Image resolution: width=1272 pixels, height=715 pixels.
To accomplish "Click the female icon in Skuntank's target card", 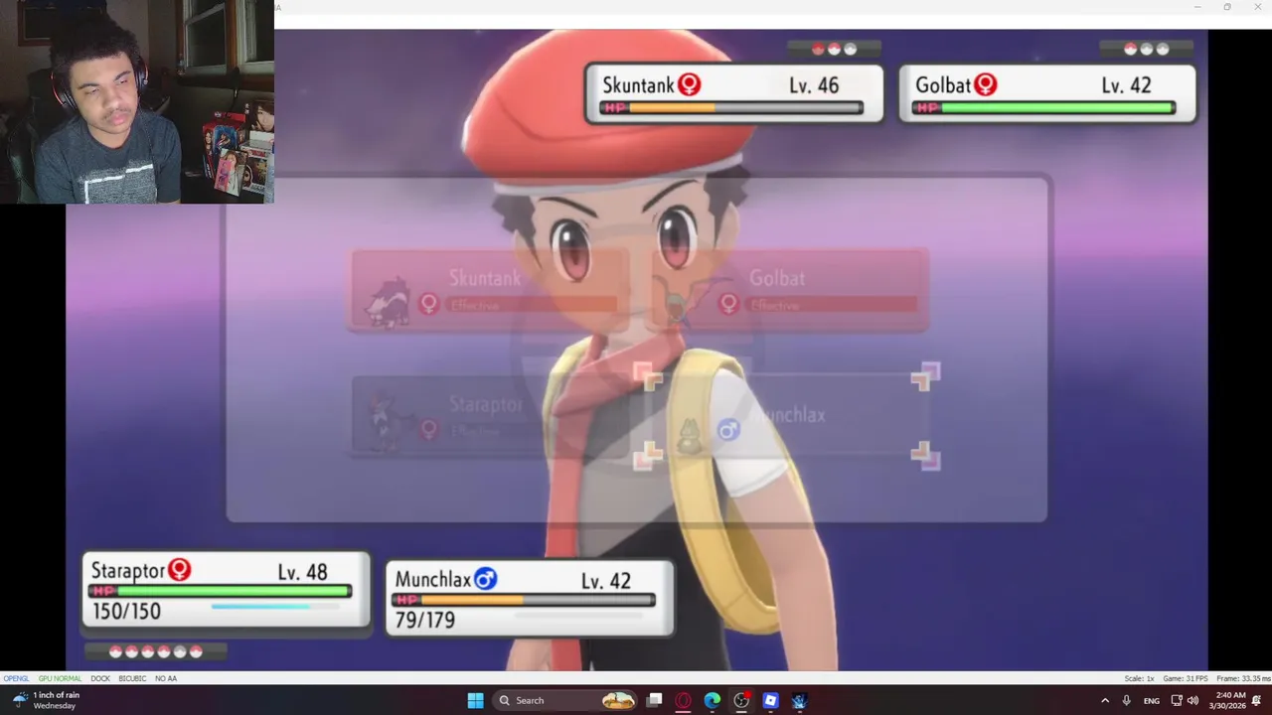I will 428,303.
